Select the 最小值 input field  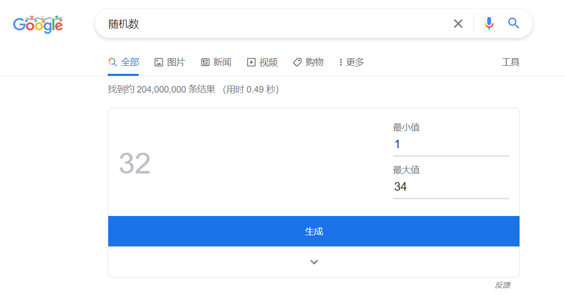(450, 144)
